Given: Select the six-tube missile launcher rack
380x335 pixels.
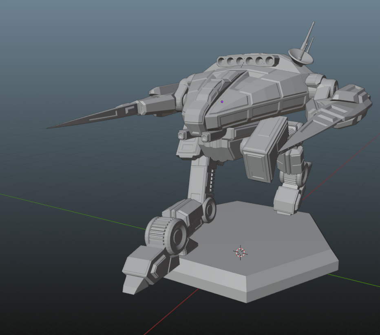Looking at the screenshot, I should (247, 61).
